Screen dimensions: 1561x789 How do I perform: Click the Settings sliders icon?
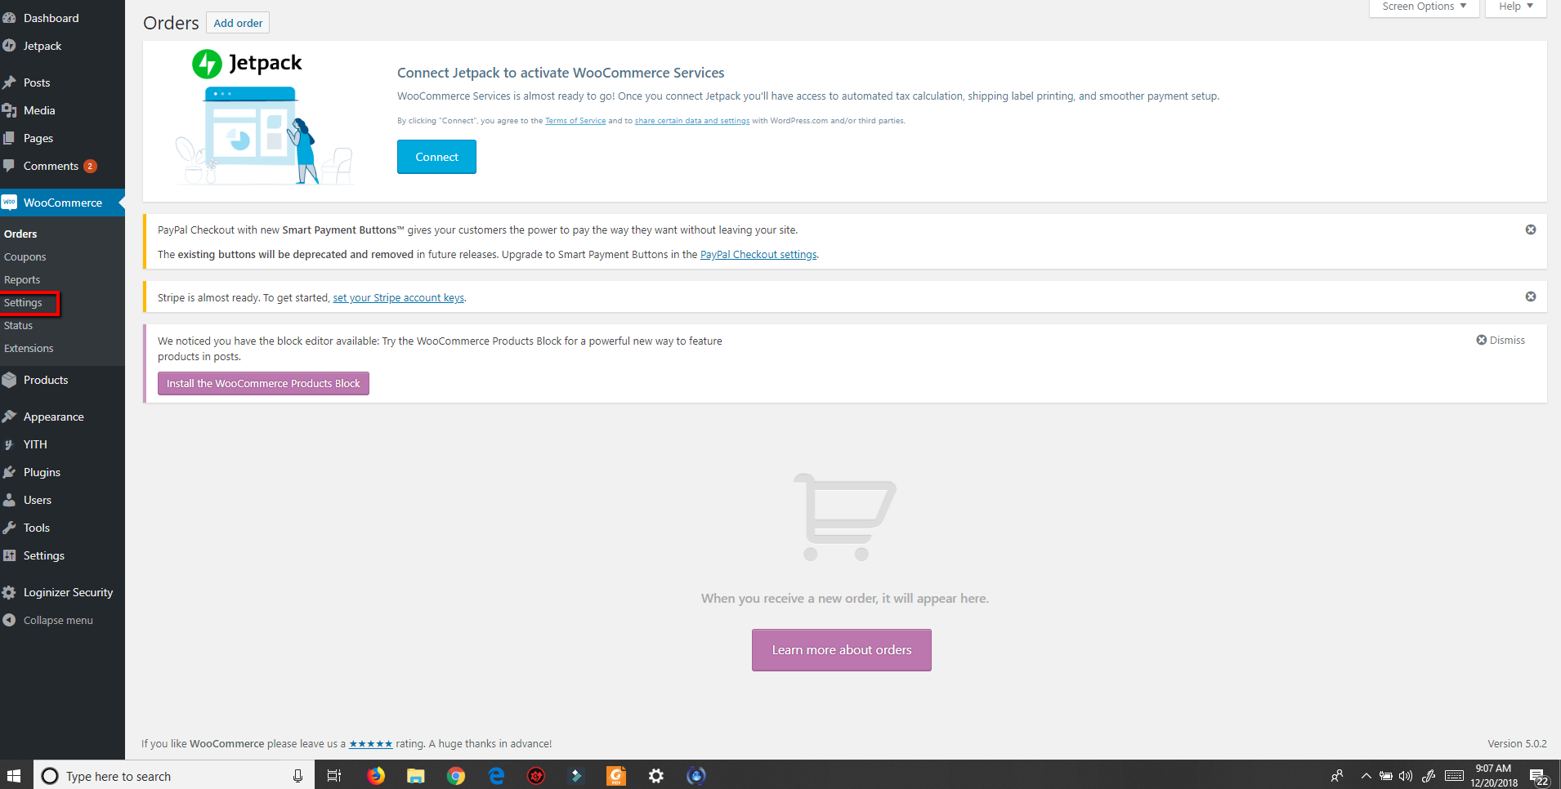coord(9,555)
